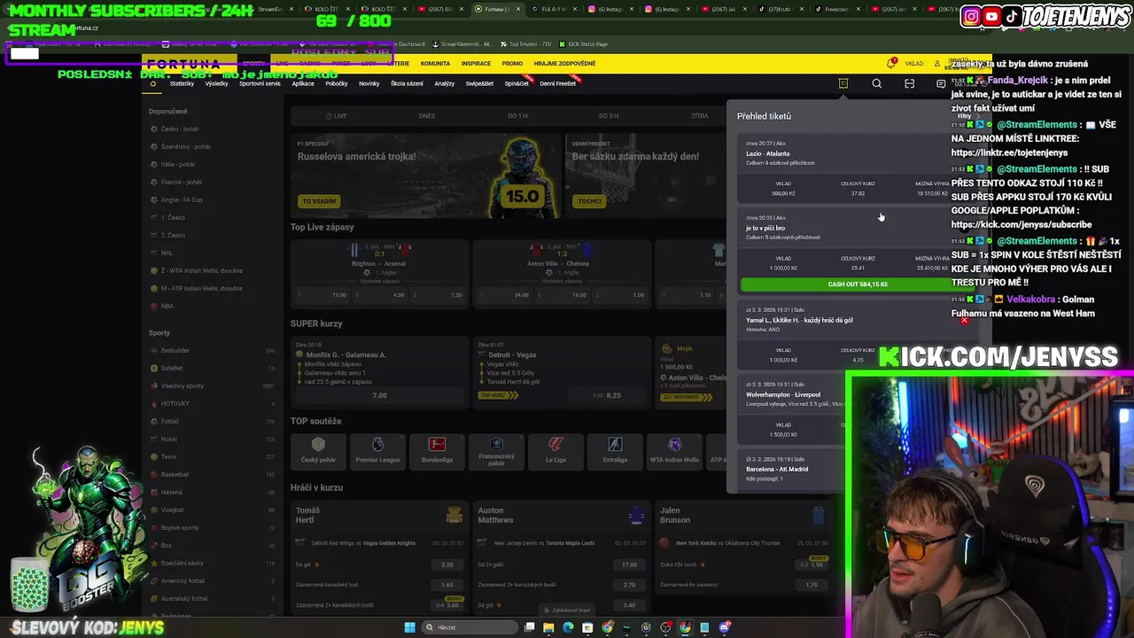Click the taskbar Hledat search box
The height and width of the screenshot is (638, 1134).
[470, 627]
